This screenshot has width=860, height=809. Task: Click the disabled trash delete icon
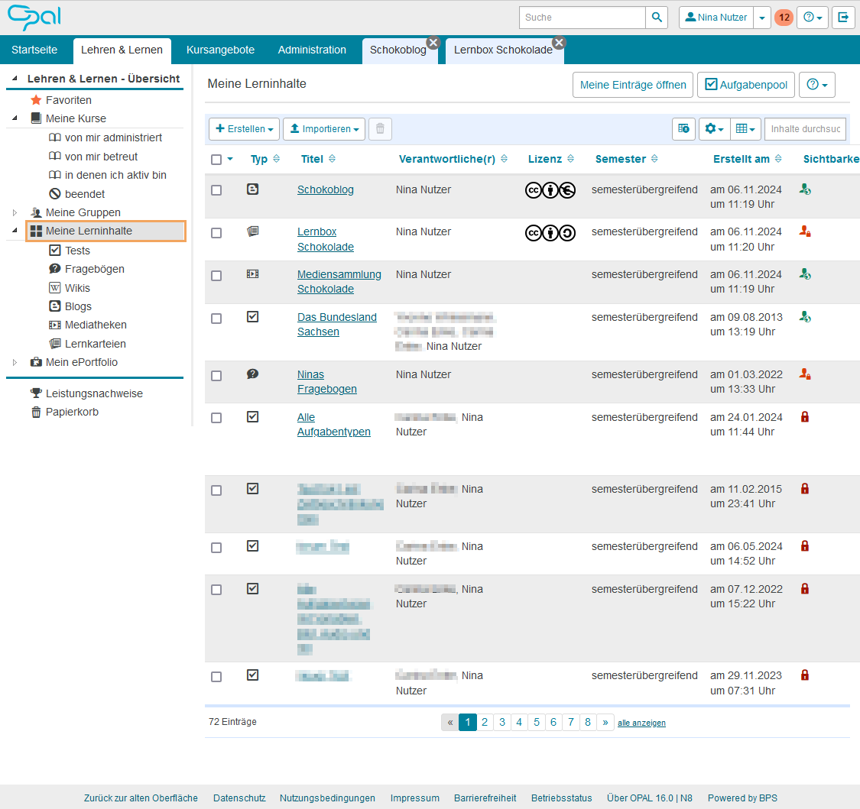pyautogui.click(x=380, y=129)
